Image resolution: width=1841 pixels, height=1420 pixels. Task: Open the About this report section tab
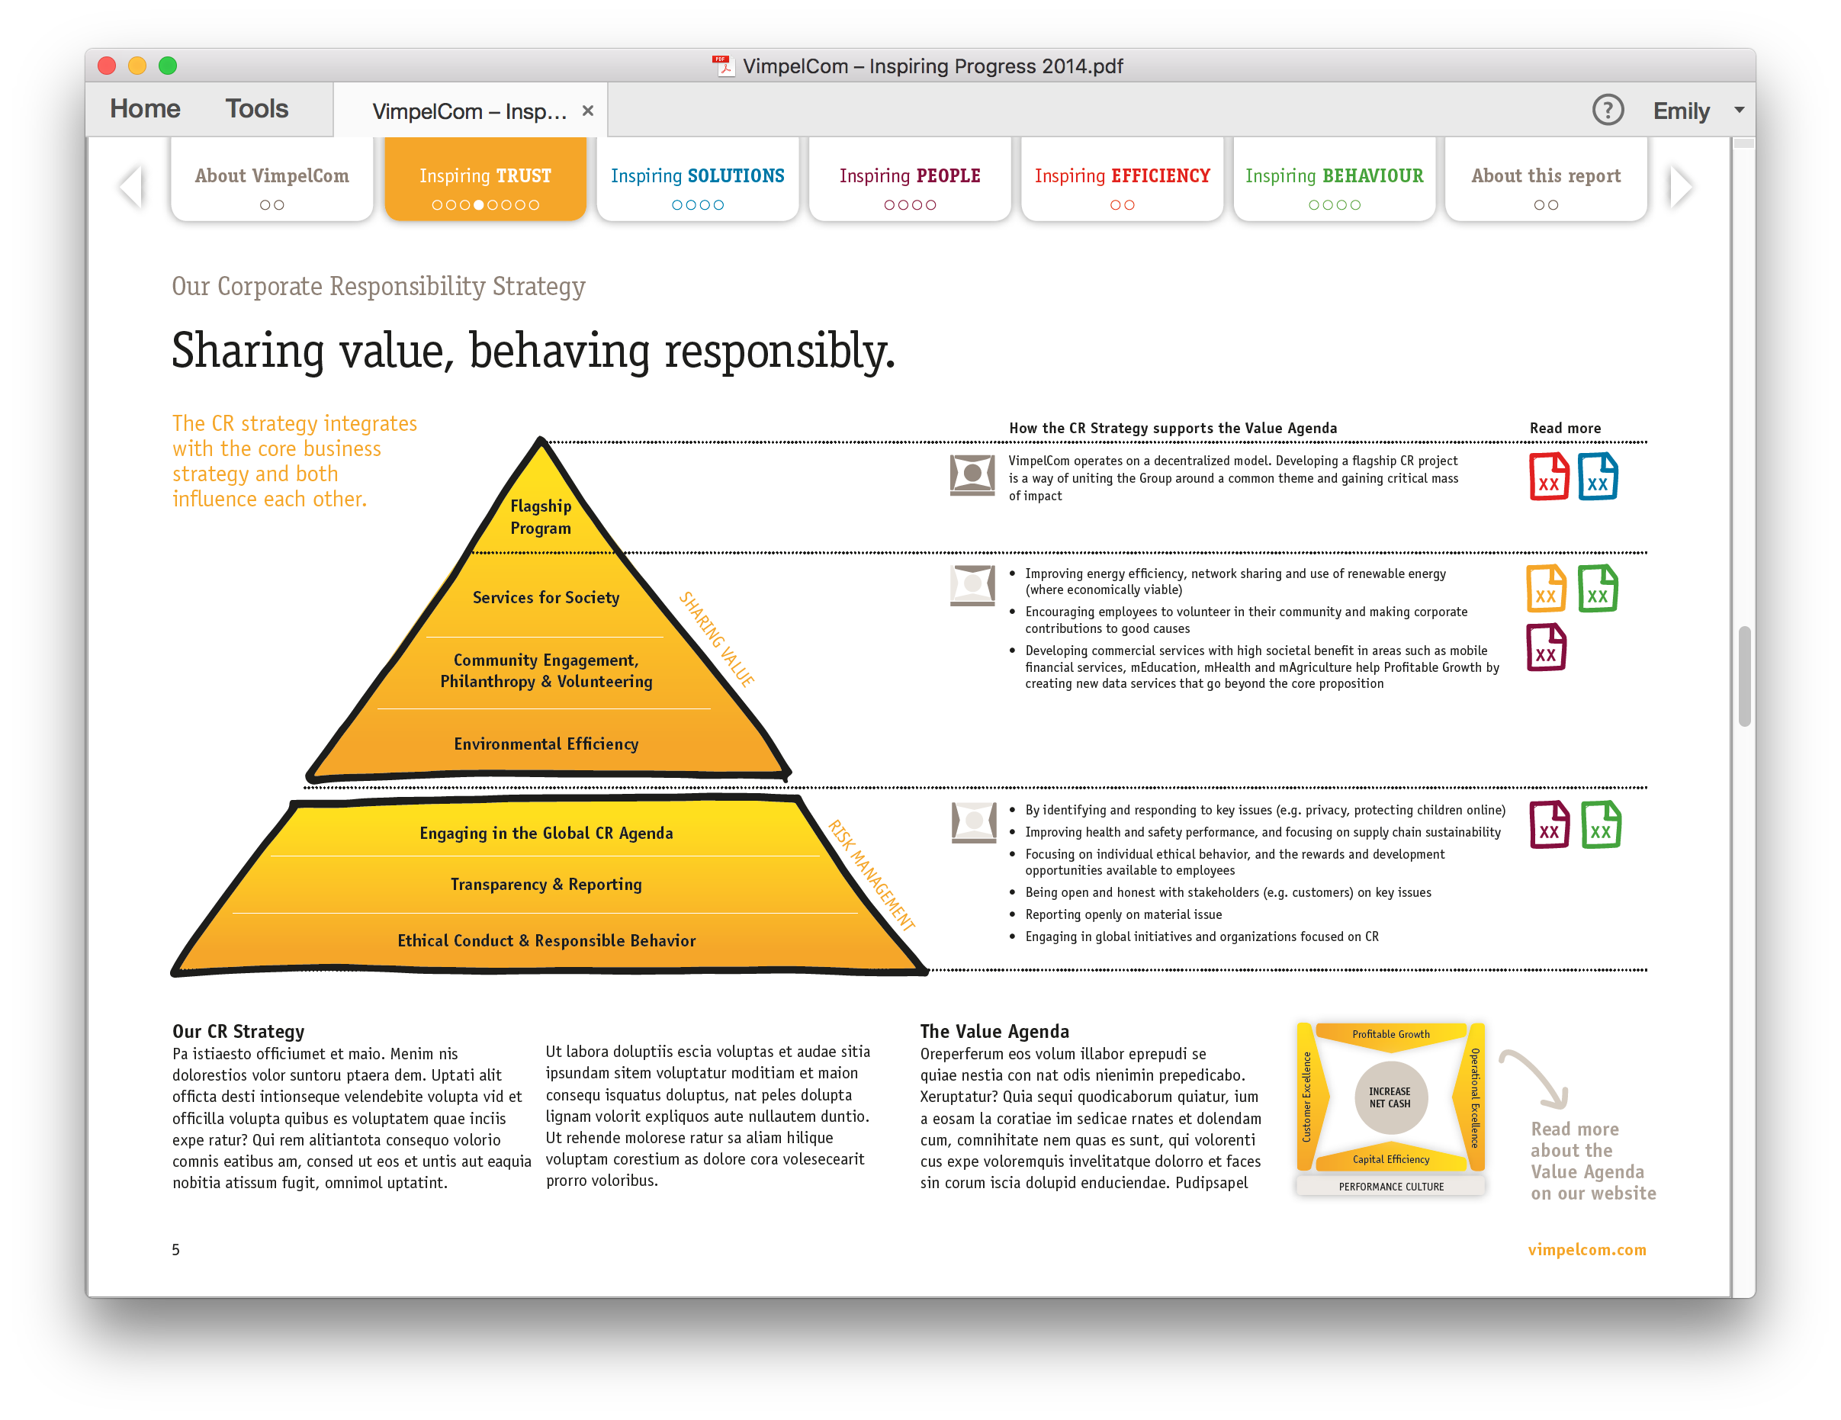tap(1546, 180)
